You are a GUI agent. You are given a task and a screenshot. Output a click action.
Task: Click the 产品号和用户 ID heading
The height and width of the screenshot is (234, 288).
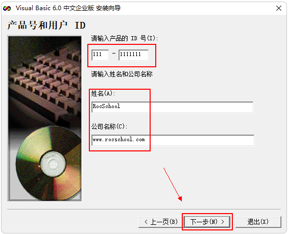46,25
